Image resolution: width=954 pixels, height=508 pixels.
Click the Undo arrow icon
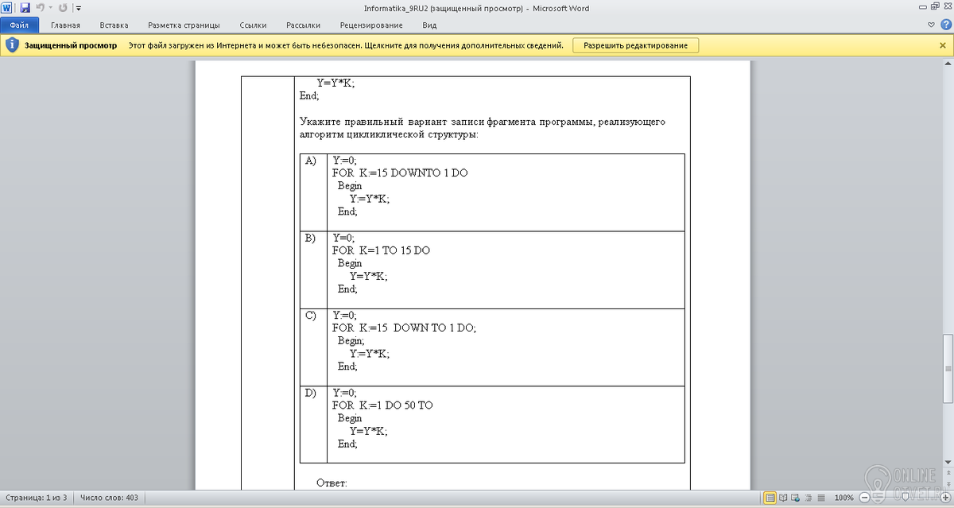(39, 8)
